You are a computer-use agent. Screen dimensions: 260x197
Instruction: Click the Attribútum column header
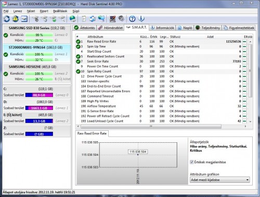[x=95, y=36]
